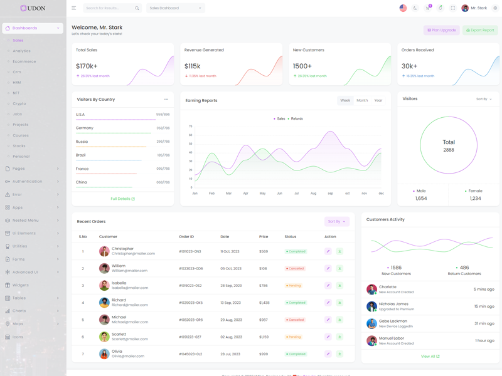Select Ecommerce in the sidebar menu

click(24, 61)
